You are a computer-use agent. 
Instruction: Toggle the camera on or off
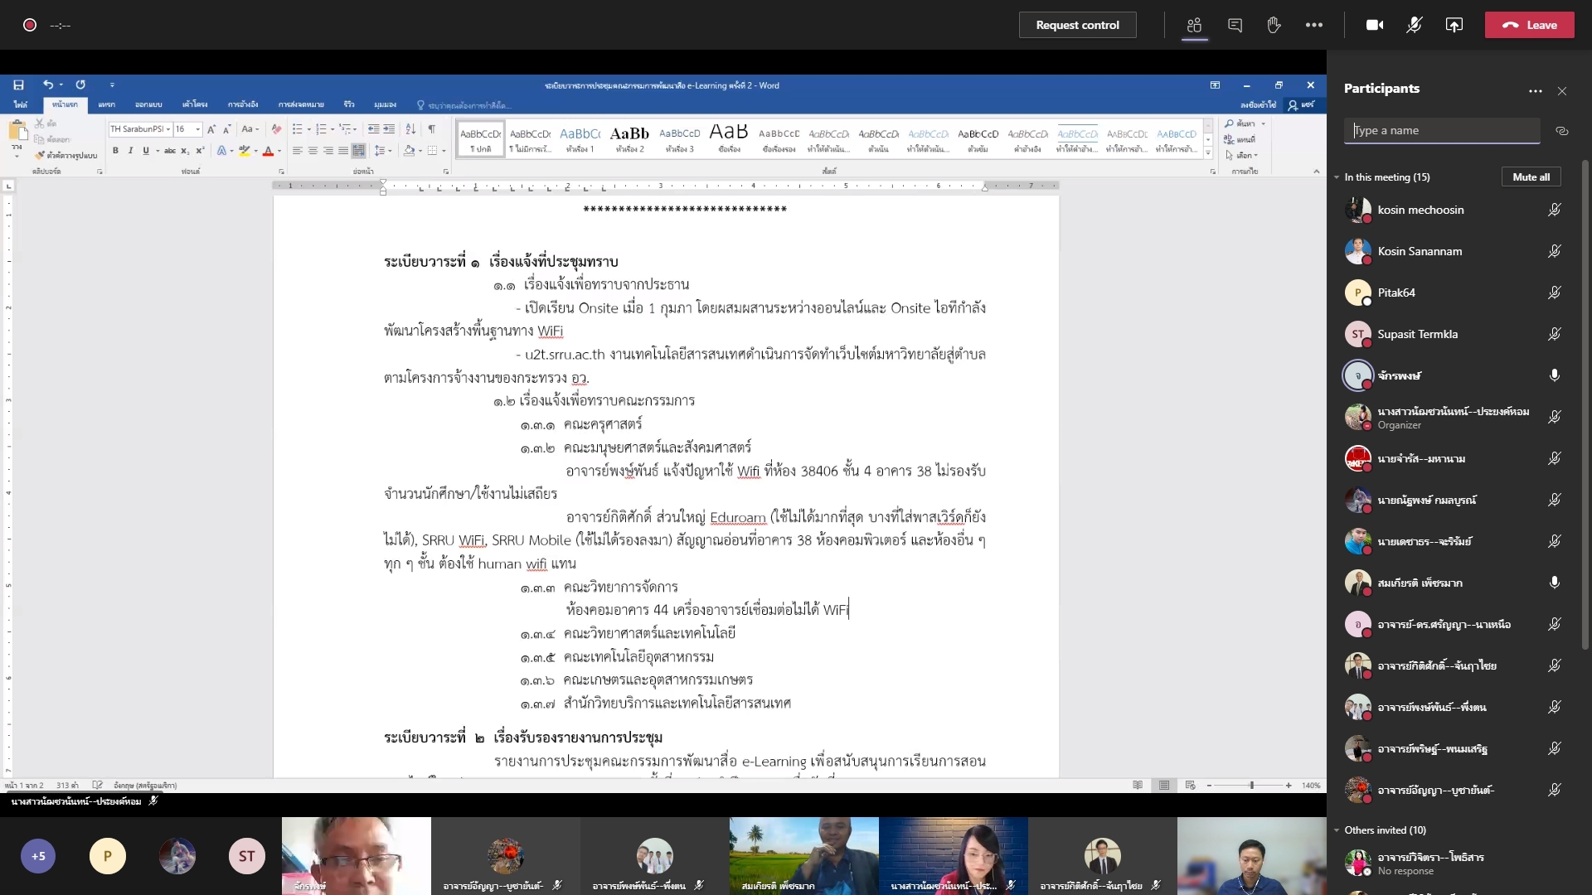coord(1375,25)
